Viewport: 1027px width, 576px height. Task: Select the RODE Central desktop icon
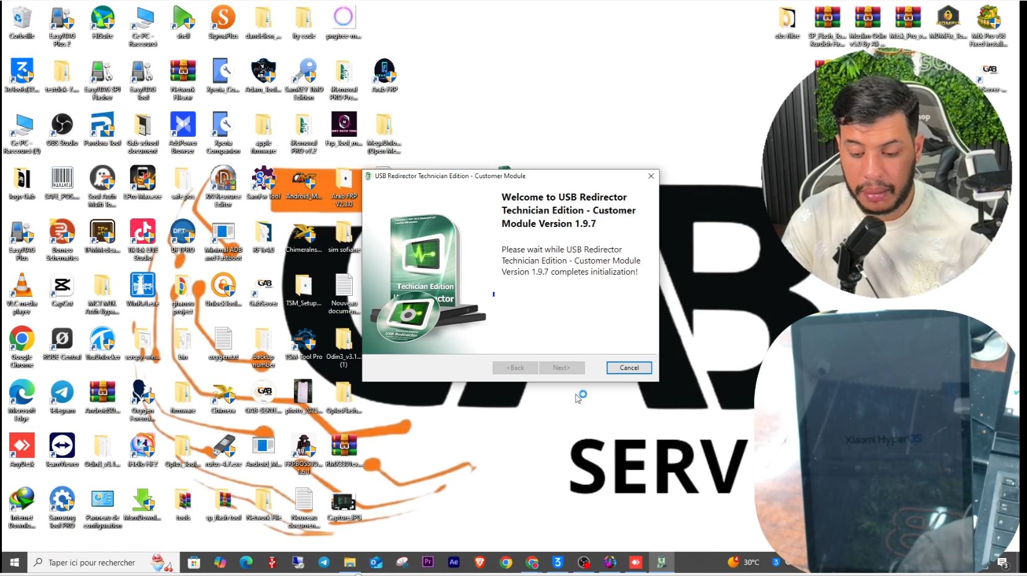click(x=62, y=344)
